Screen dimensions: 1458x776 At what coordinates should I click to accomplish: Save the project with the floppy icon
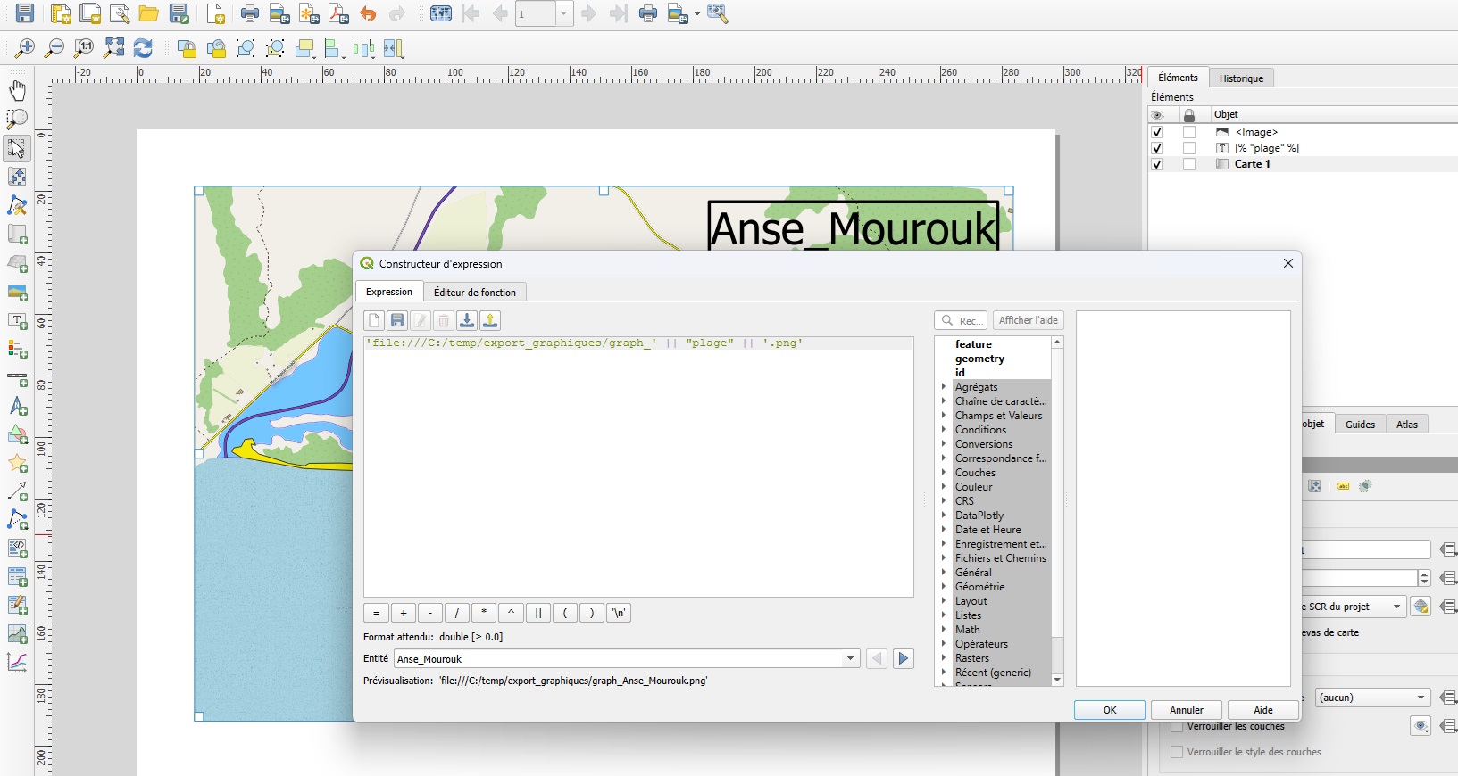tap(25, 13)
